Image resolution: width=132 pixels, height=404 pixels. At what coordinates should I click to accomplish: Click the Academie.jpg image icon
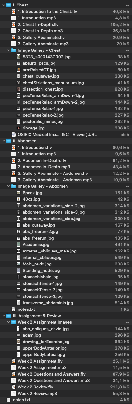point(18,244)
